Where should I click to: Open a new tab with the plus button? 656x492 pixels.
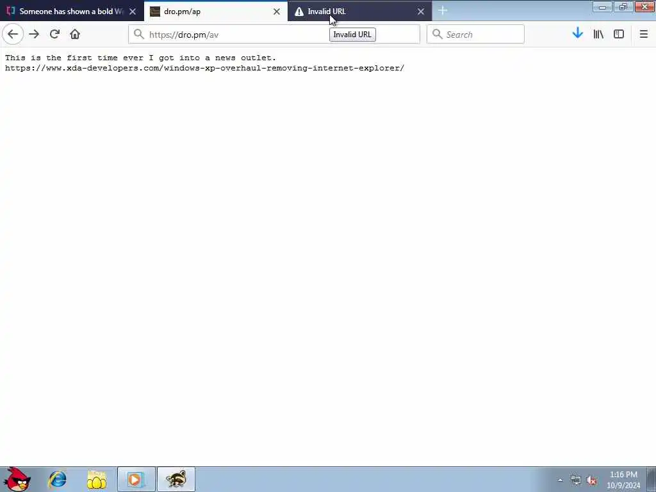[443, 11]
